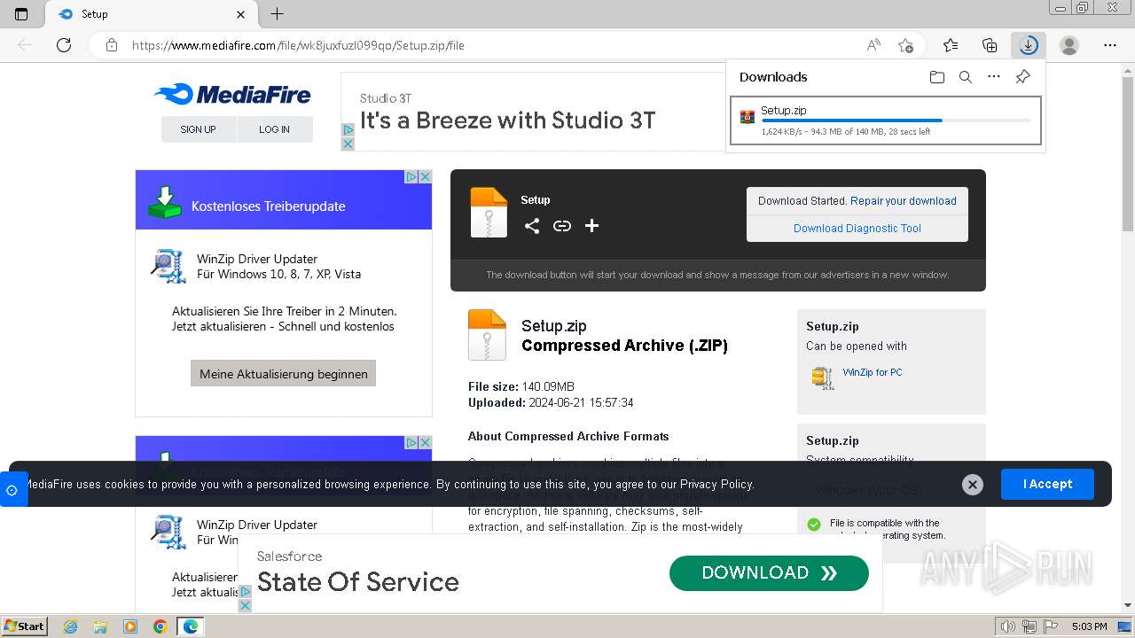Open more options in Downloads panel
Image resolution: width=1135 pixels, height=638 pixels.
[x=994, y=77]
